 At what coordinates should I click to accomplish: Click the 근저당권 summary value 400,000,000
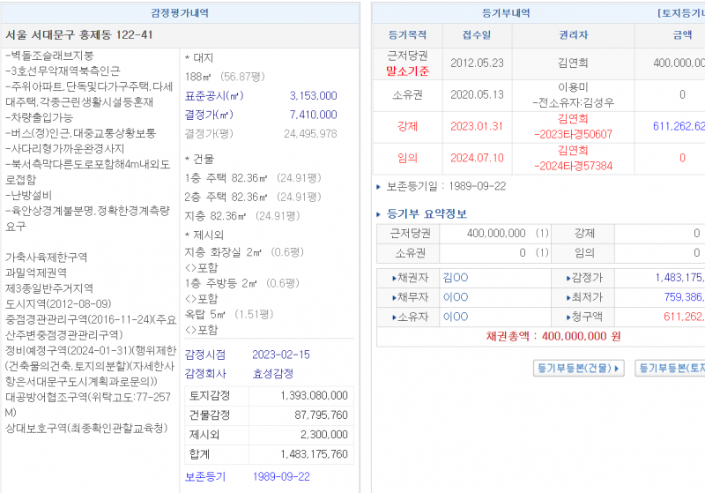click(496, 234)
